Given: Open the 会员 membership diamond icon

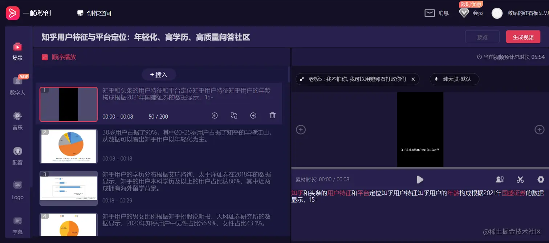Looking at the screenshot, I should 464,13.
